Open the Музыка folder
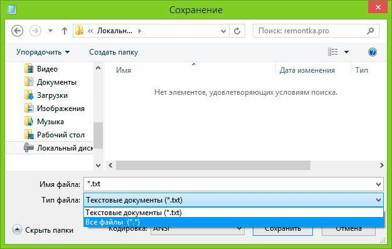Image resolution: width=392 pixels, height=249 pixels. tap(50, 122)
